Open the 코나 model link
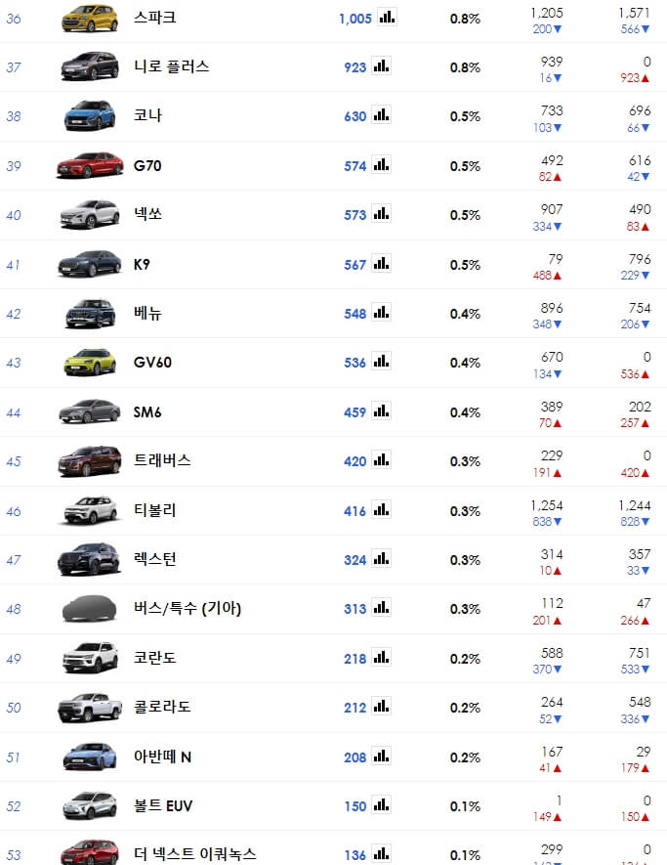 pyautogui.click(x=147, y=115)
